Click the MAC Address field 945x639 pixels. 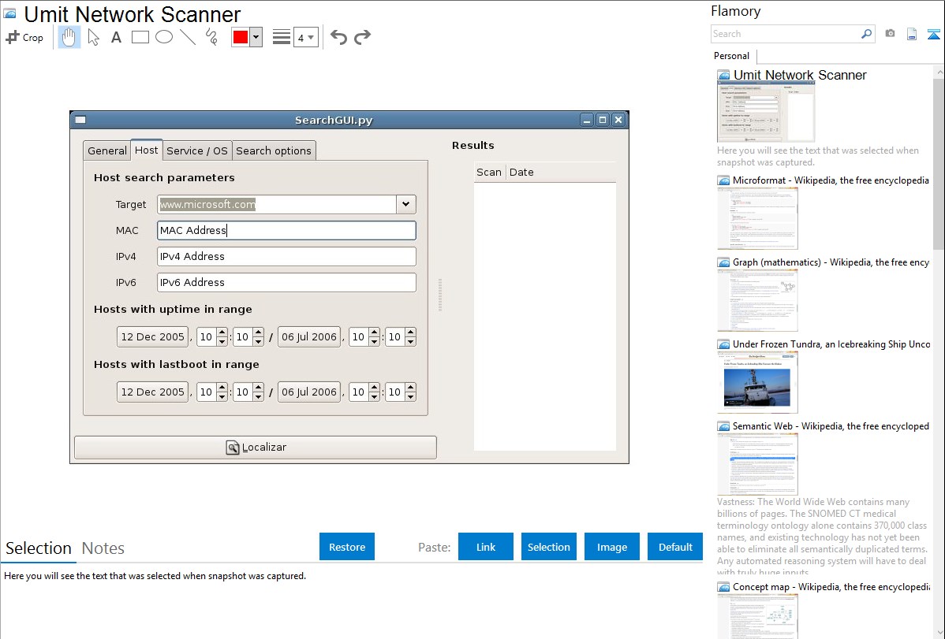point(286,230)
